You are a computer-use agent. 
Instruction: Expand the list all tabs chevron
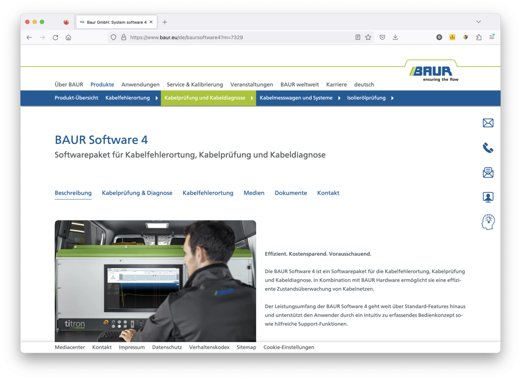478,22
